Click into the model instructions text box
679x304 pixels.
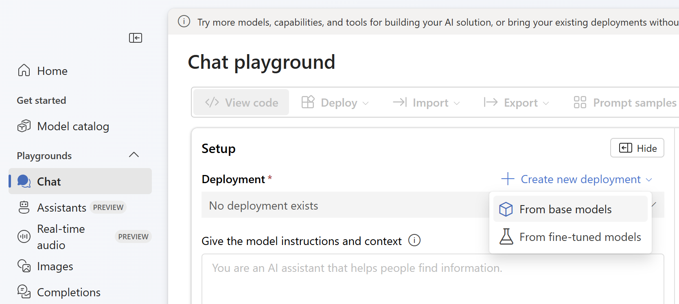point(433,279)
